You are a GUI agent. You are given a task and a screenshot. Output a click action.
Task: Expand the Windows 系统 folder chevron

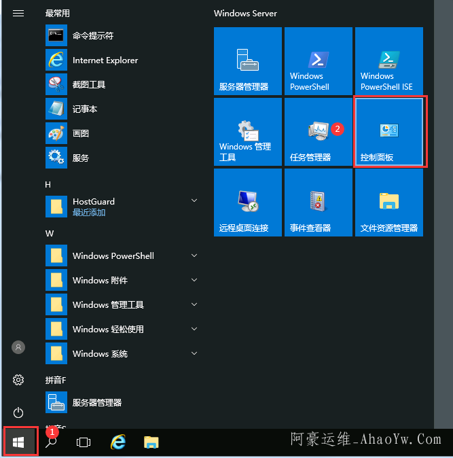tap(194, 353)
